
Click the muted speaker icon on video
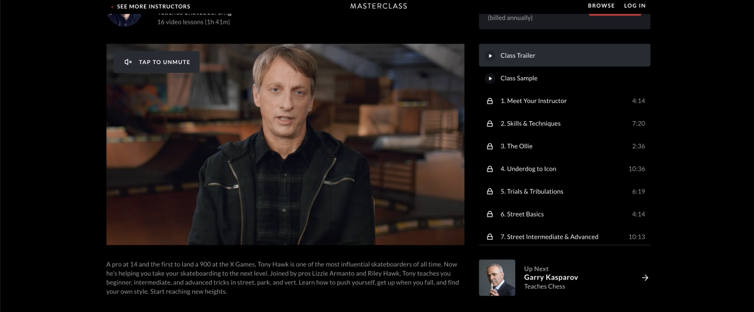(128, 62)
